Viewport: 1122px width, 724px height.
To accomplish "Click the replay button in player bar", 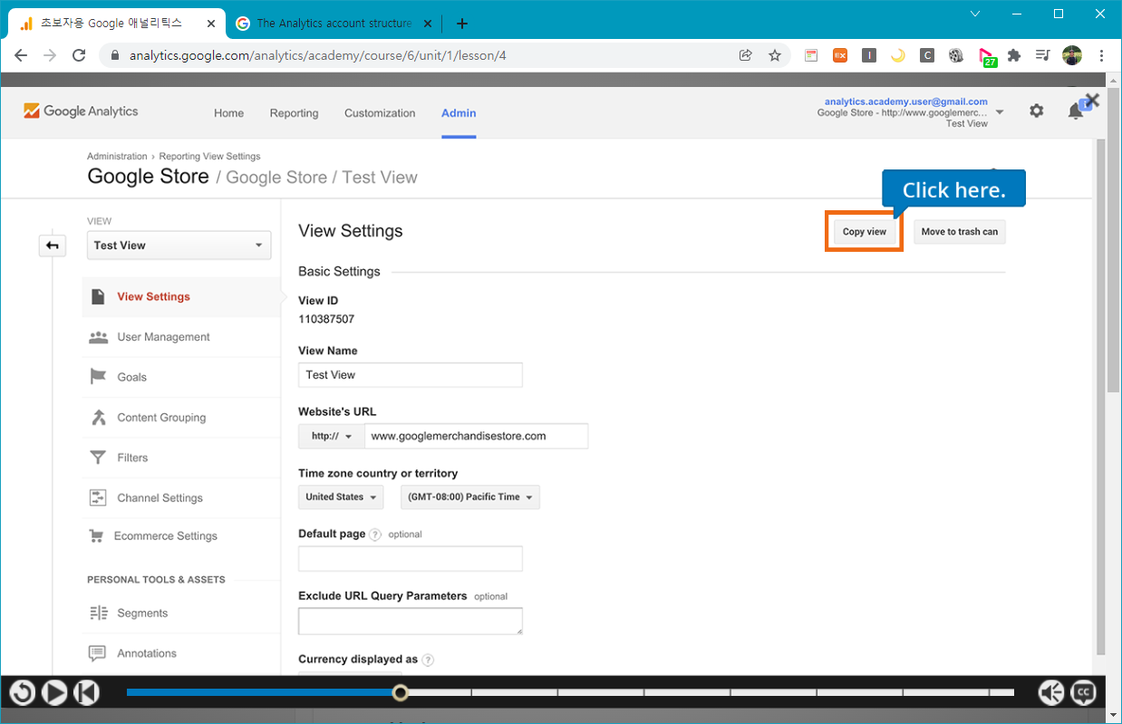I will (x=23, y=693).
